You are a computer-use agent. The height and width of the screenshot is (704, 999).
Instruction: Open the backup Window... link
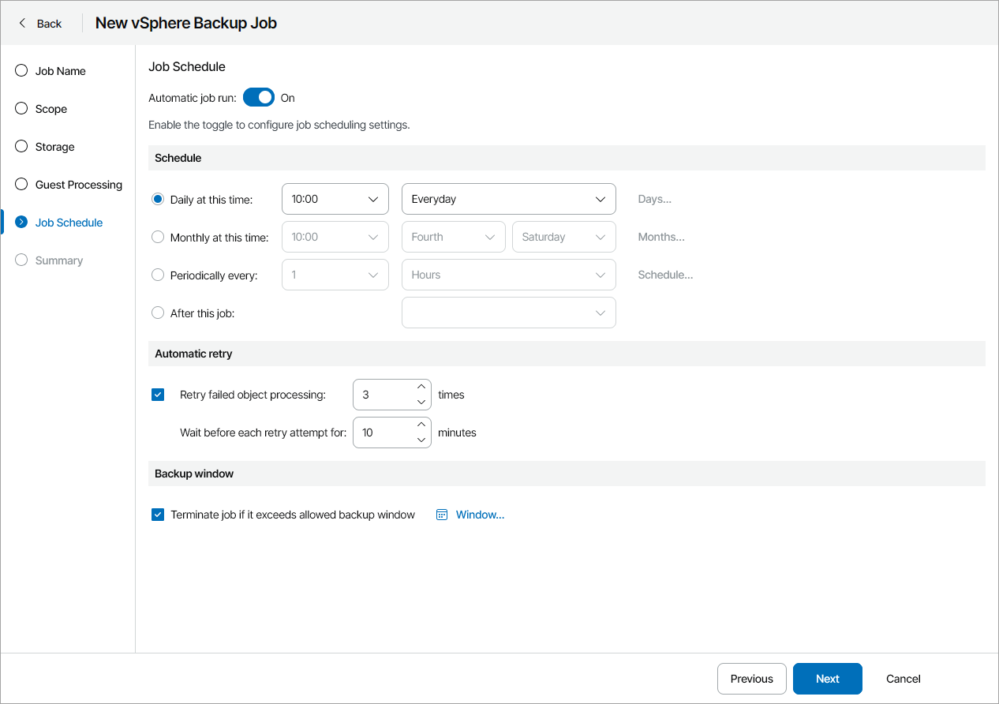tap(480, 515)
